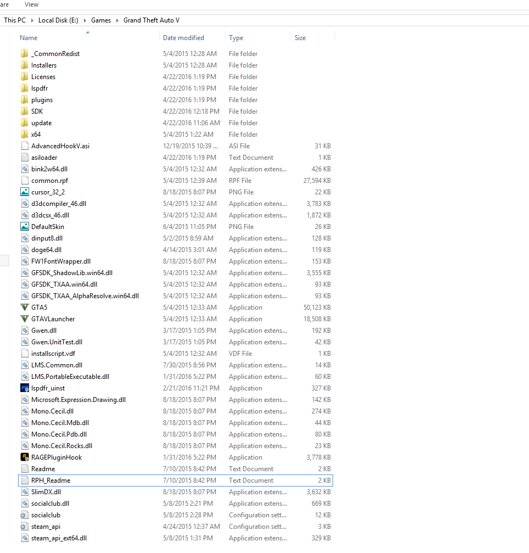Click the SDK folder icon

coord(25,111)
